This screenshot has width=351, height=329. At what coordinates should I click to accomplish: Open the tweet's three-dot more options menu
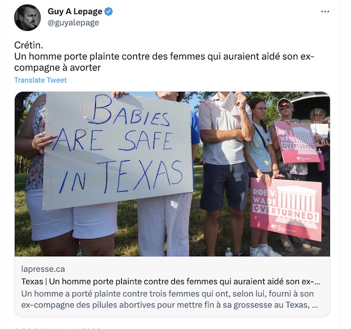(x=325, y=12)
